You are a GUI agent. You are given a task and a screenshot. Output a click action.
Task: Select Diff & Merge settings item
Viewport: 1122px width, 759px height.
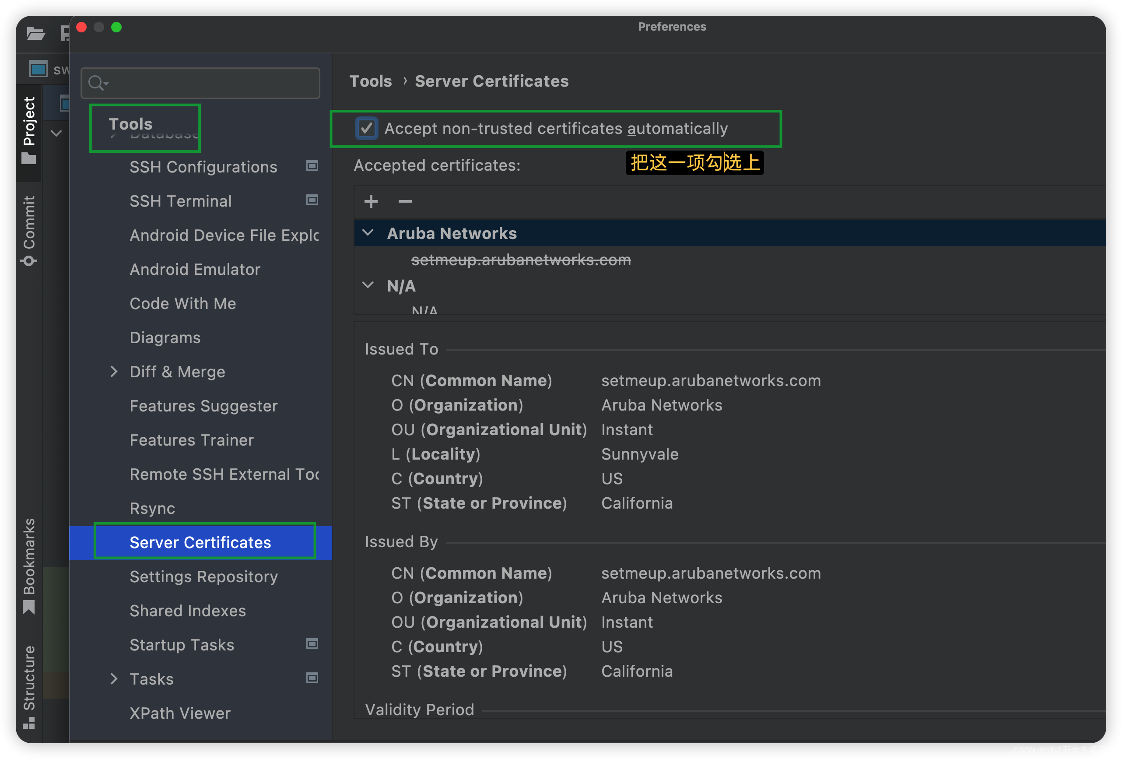[x=177, y=371]
